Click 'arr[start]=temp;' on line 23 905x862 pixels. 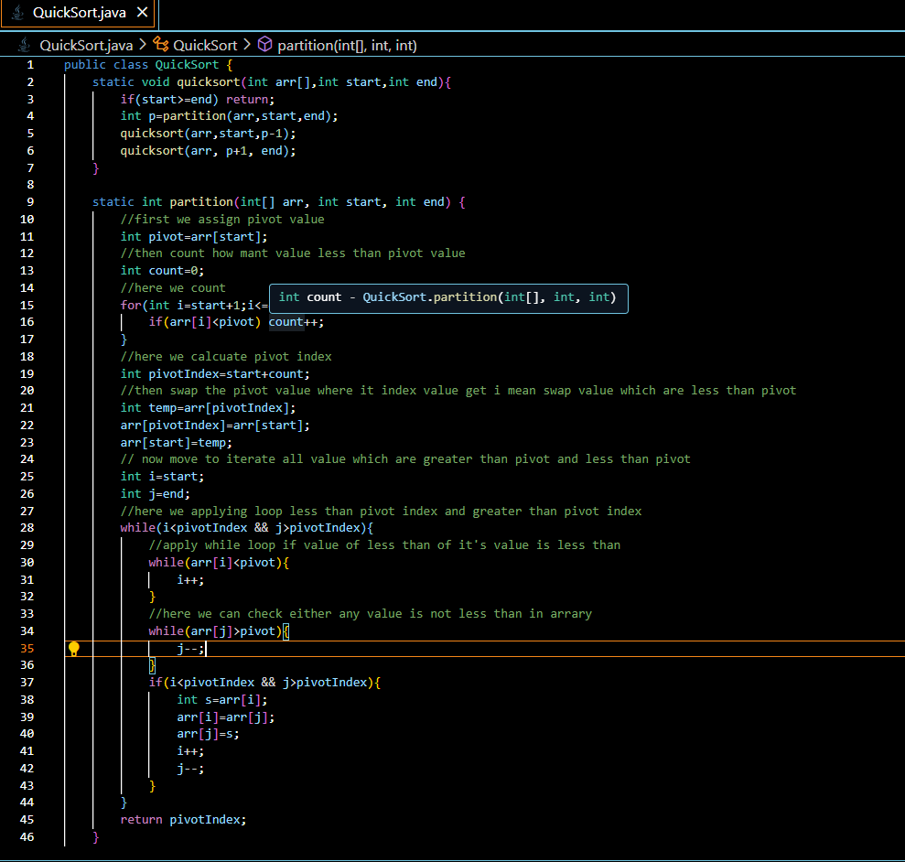pyautogui.click(x=176, y=443)
